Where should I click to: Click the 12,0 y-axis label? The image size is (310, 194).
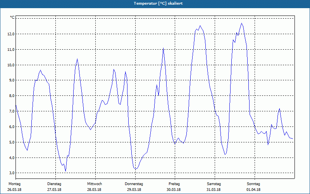click(11, 34)
